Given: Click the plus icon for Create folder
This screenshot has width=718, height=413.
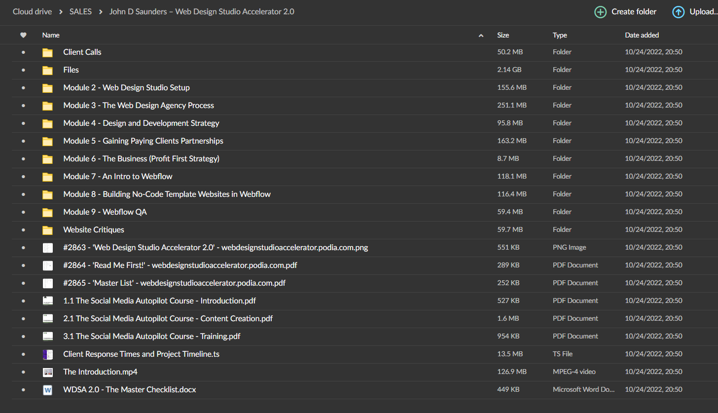Looking at the screenshot, I should 600,12.
